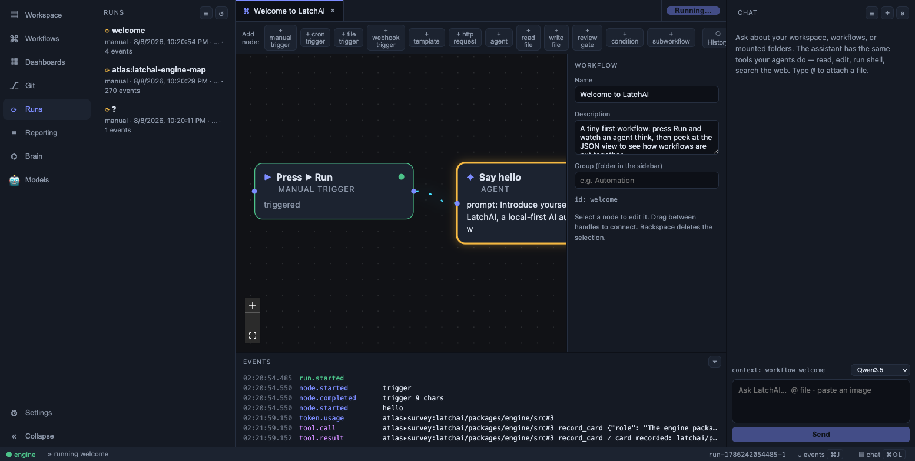Click the tool.result event row

coord(481,438)
